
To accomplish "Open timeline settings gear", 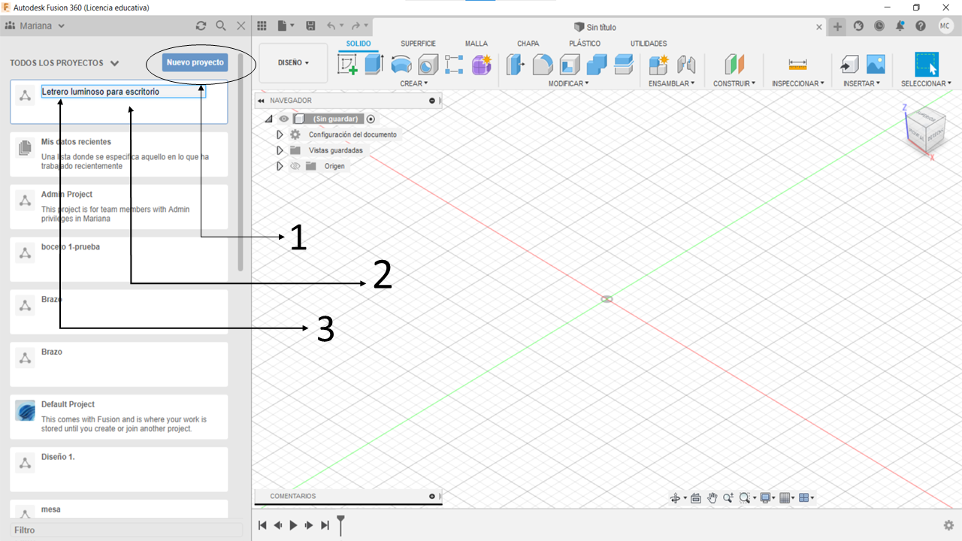I will [949, 525].
